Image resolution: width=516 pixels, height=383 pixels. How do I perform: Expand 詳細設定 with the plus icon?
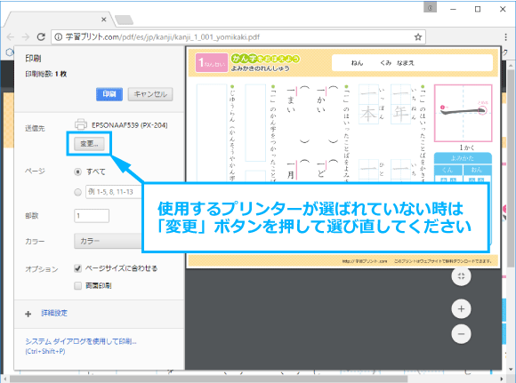[x=28, y=314]
